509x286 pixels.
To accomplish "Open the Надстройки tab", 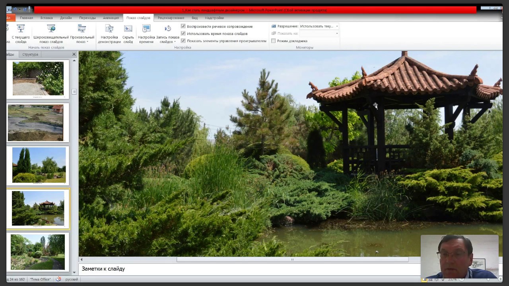I will (214, 18).
